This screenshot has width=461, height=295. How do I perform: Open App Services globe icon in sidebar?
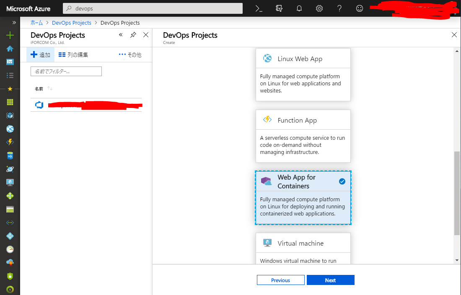pos(10,128)
